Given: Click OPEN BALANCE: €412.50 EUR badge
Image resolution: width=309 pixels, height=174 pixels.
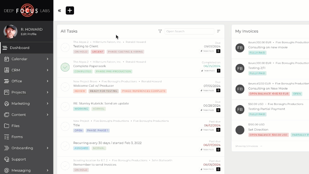Looking at the screenshot, I should tap(269, 94).
